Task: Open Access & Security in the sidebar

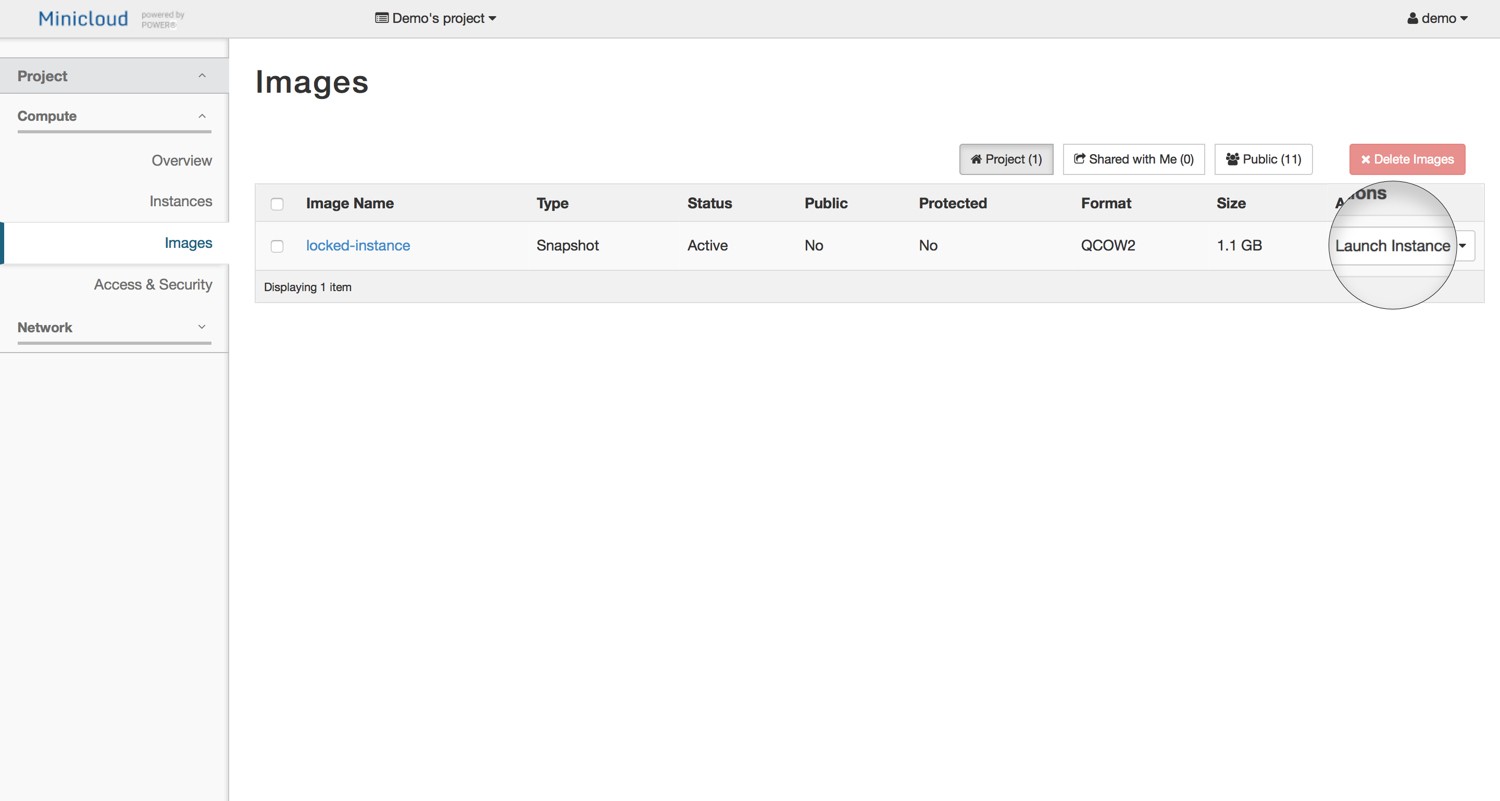Action: [153, 285]
